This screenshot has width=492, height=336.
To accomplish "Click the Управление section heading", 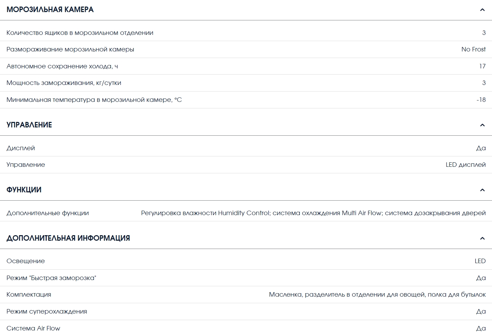I will pos(29,125).
